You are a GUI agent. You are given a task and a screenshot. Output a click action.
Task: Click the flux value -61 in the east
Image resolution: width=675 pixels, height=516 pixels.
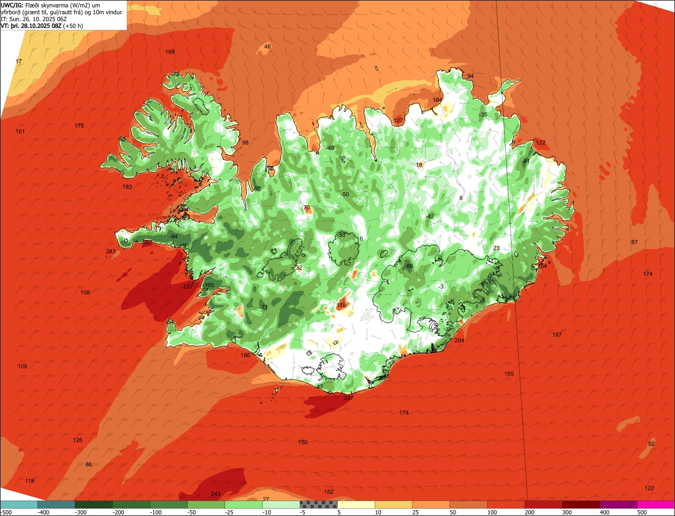pyautogui.click(x=525, y=160)
